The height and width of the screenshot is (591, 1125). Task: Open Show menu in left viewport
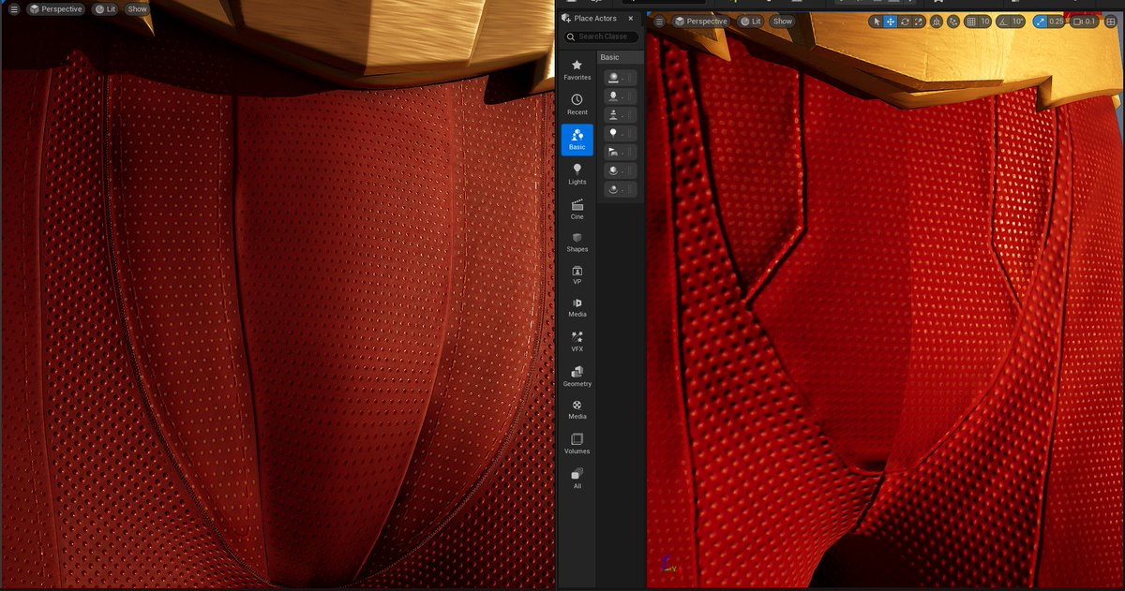138,8
